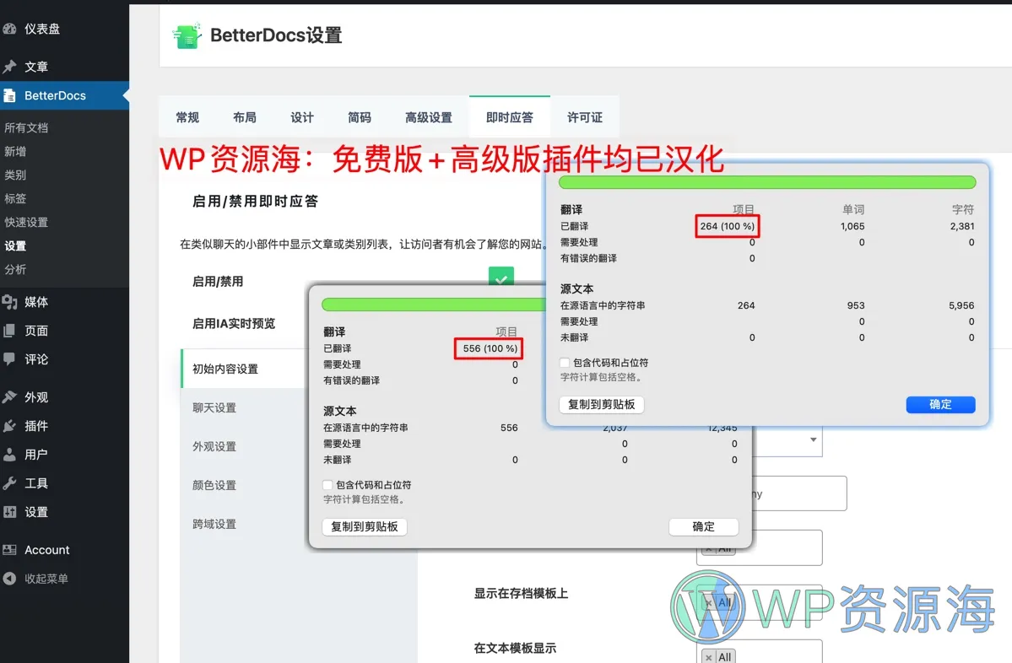Image resolution: width=1012 pixels, height=663 pixels.
Task: Click blue 确定 in the 264 dialog
Action: [x=940, y=404]
